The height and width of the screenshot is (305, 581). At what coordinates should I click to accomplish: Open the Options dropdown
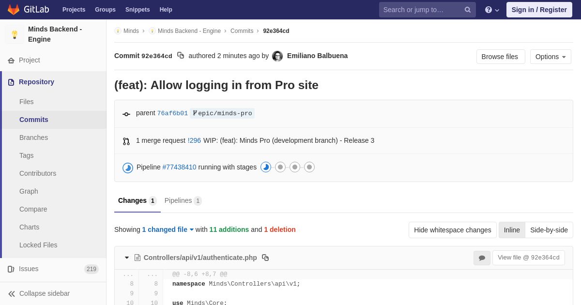[550, 57]
